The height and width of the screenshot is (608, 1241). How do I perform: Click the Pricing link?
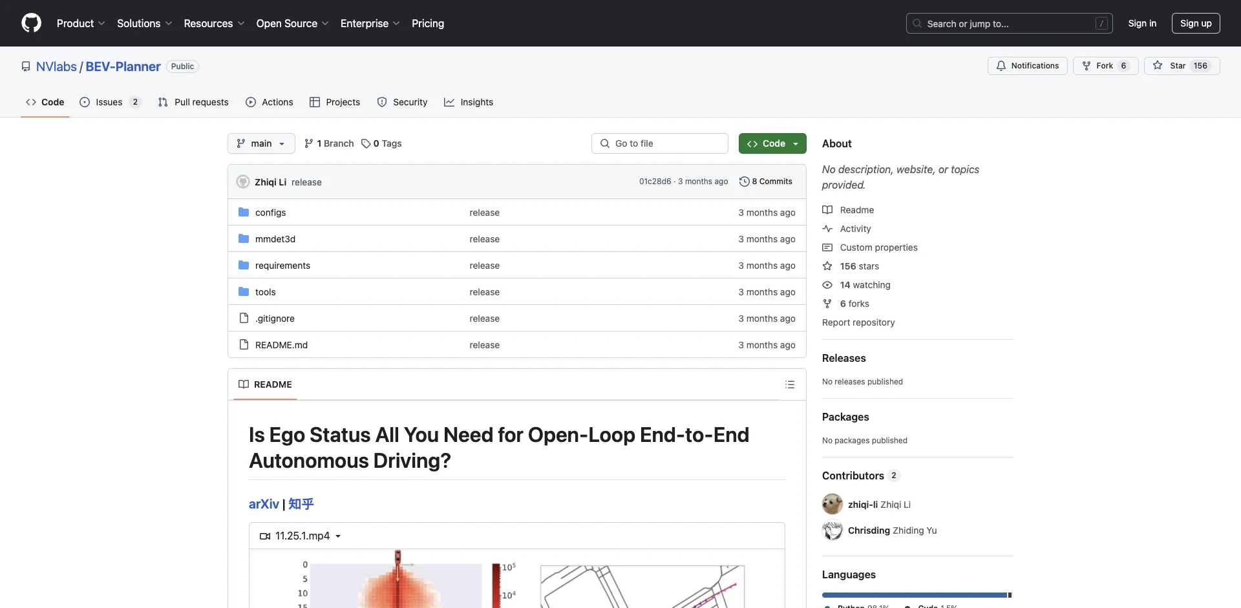point(428,23)
